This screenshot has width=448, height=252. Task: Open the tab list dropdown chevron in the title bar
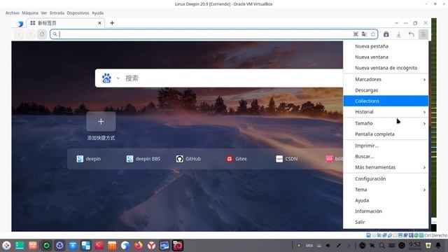click(397, 23)
